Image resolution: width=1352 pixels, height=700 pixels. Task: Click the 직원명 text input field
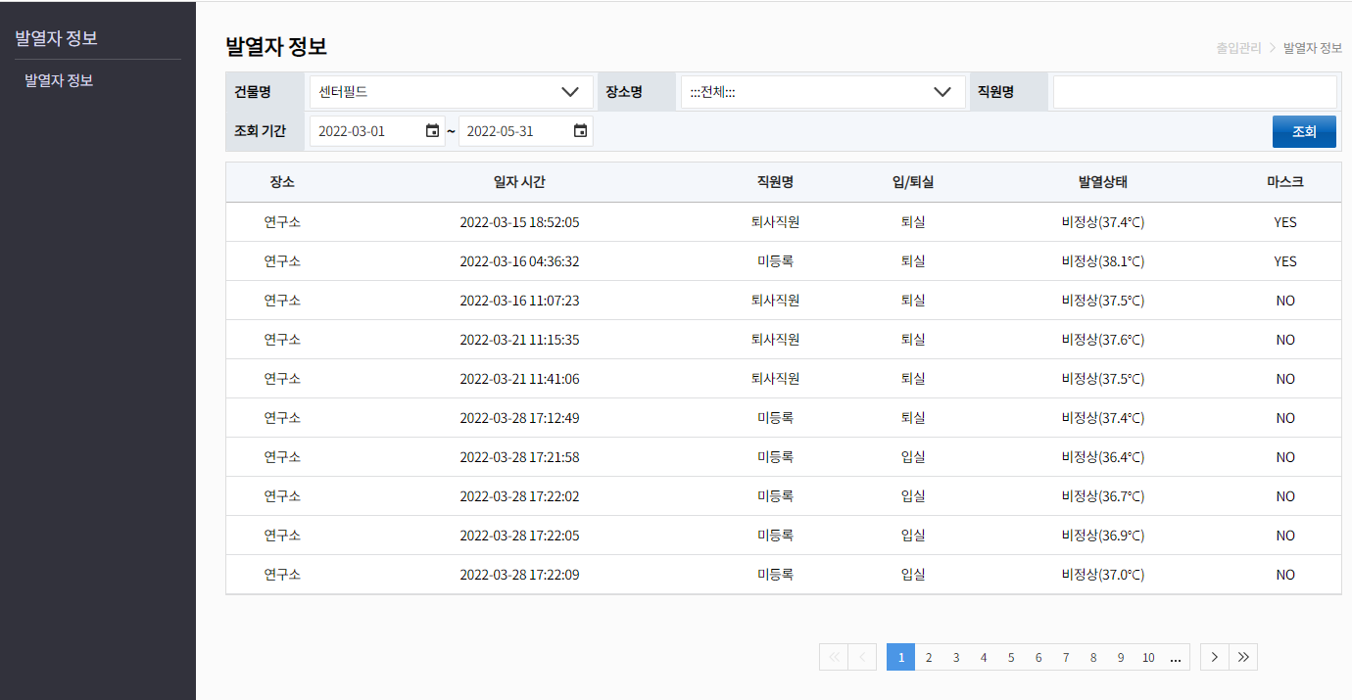(x=1193, y=92)
